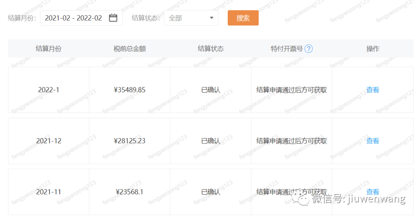Click 结算申请通过后方可获取 in 2022-1 row

[291, 90]
